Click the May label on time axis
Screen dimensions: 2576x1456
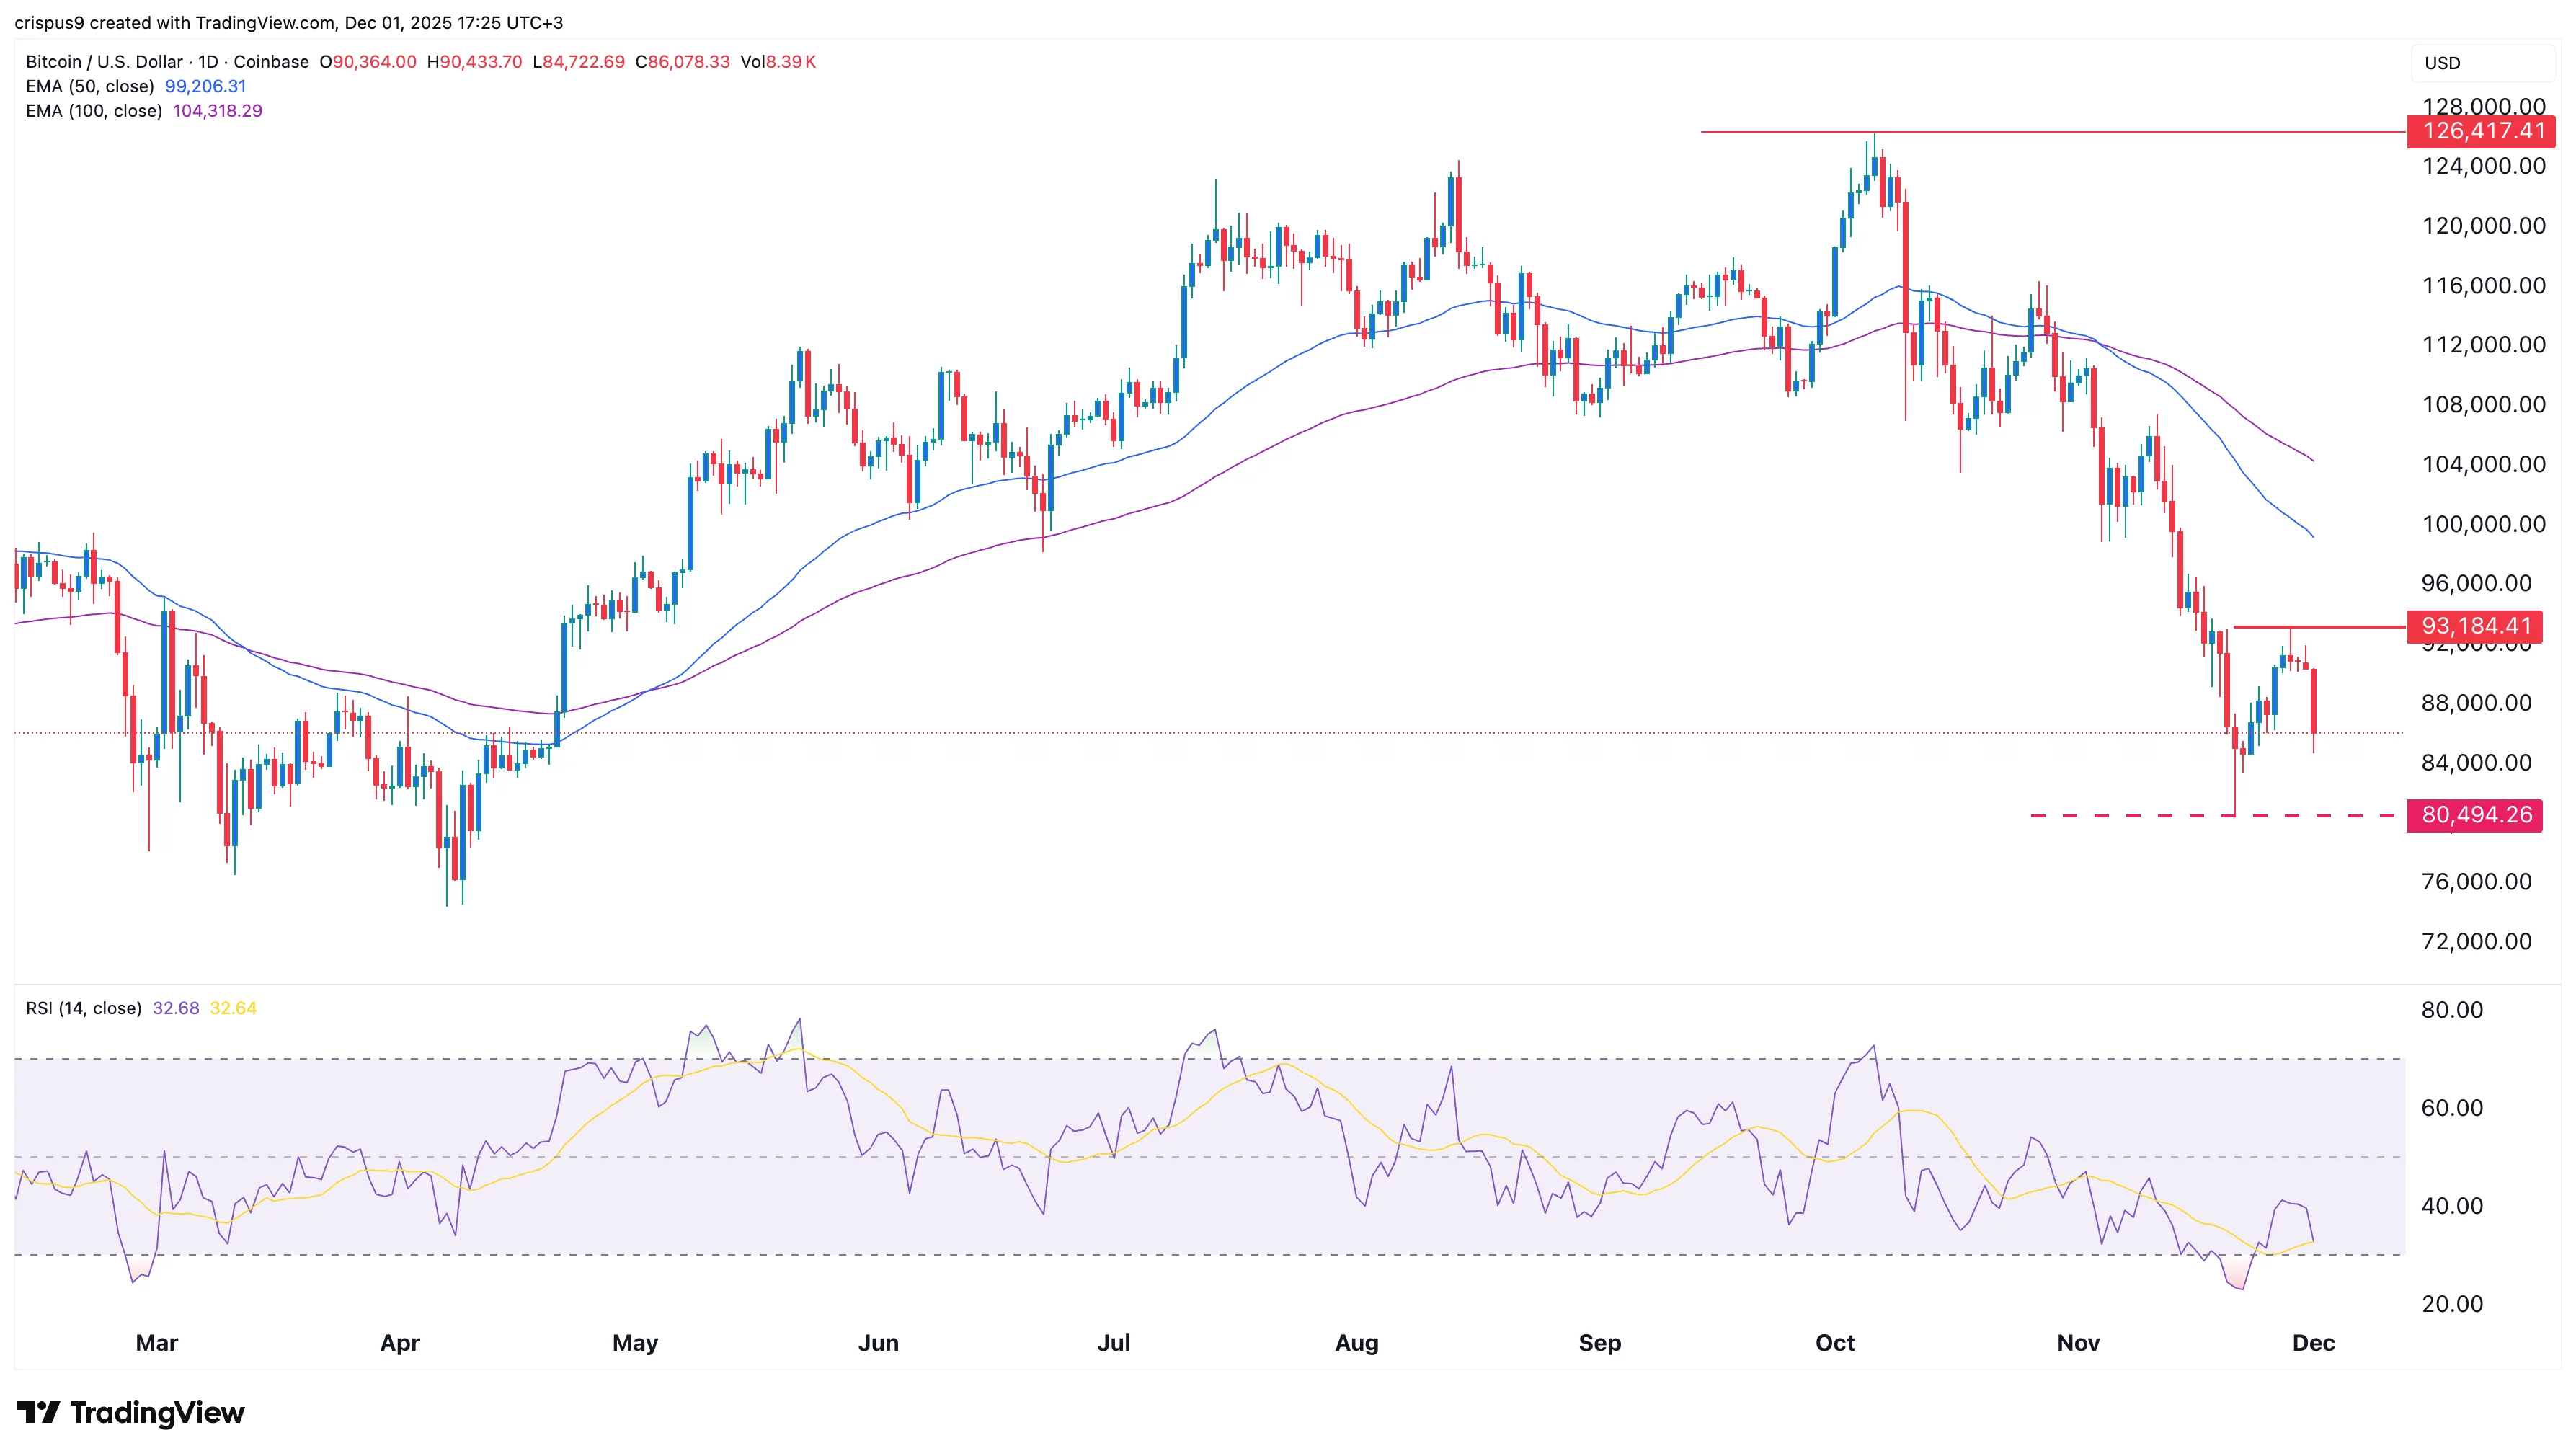[x=635, y=1343]
